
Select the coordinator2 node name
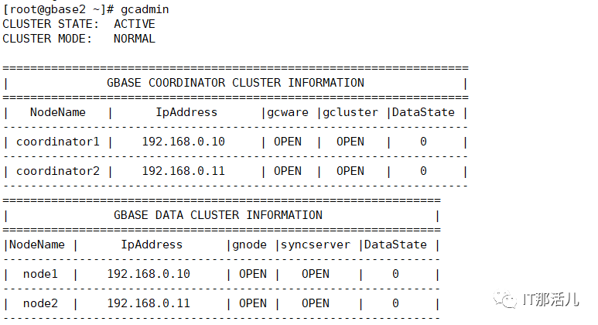pos(58,171)
